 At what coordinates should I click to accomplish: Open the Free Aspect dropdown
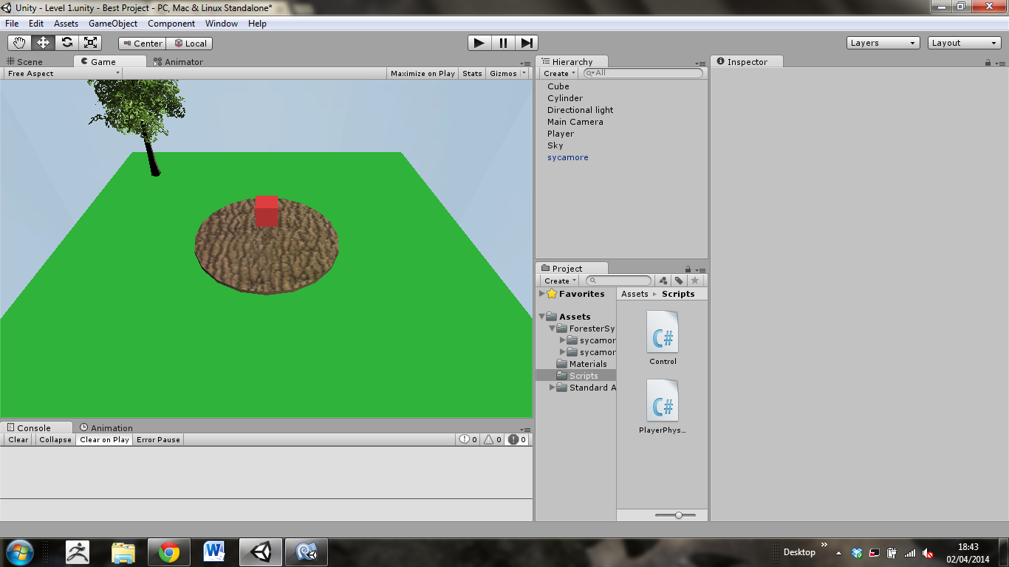tap(62, 73)
